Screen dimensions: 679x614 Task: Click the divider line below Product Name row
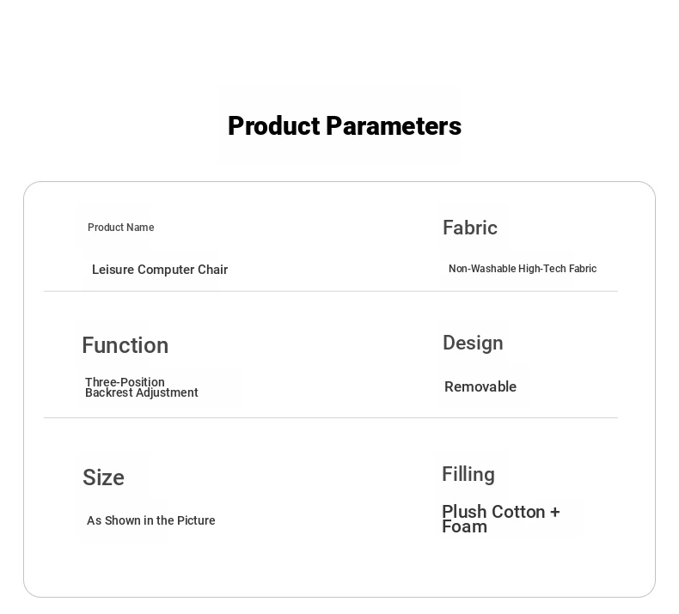pyautogui.click(x=330, y=291)
